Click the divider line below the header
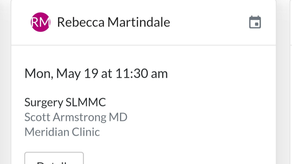292x164 pixels. click(144, 45)
